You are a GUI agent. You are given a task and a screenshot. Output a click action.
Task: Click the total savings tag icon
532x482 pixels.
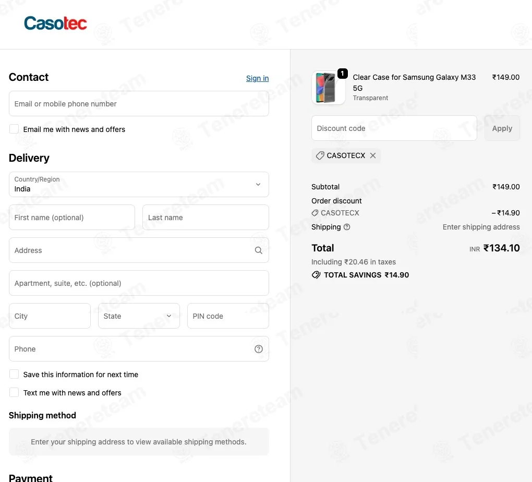316,275
